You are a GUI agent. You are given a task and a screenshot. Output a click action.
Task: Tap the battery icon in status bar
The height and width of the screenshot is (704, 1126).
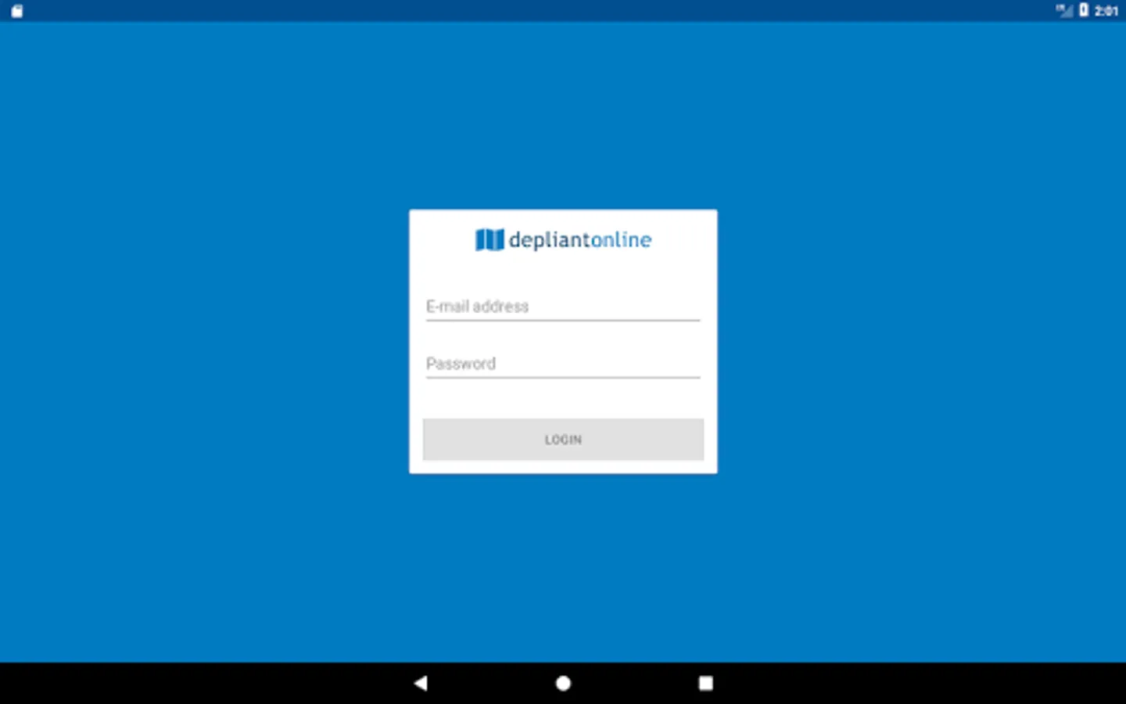(1084, 10)
